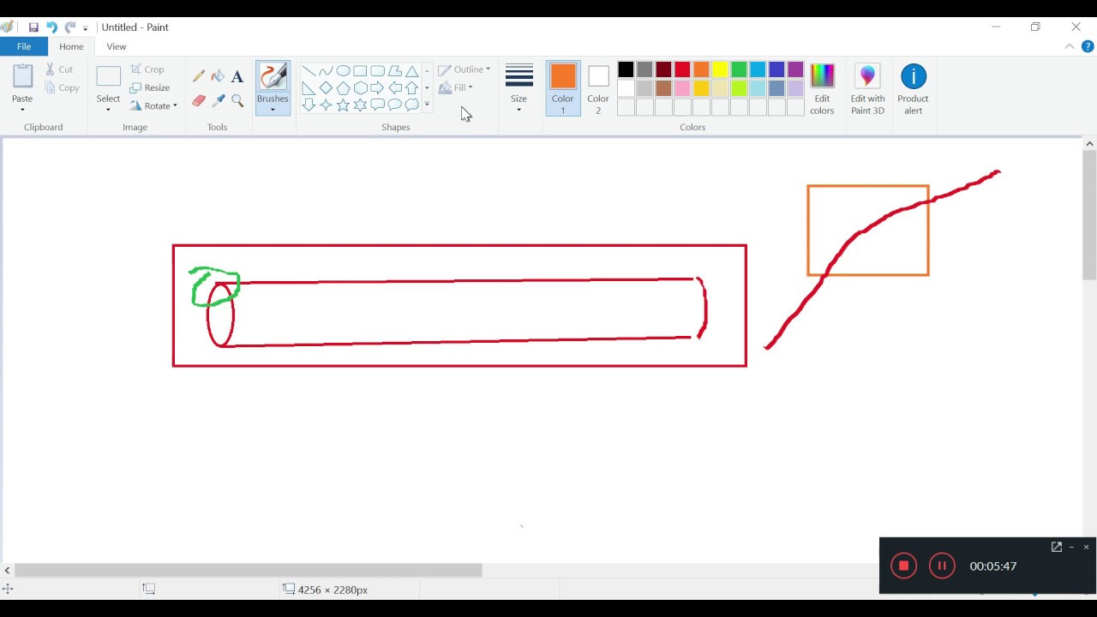Open the Select dropdown arrow
Viewport: 1097px width, 617px height.
108,110
